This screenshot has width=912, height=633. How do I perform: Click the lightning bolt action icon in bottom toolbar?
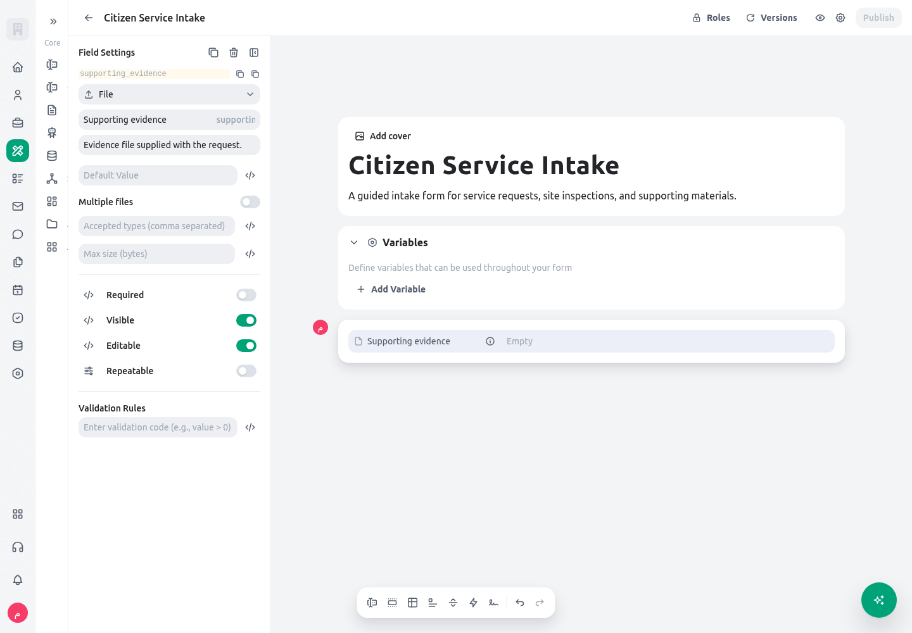(474, 603)
